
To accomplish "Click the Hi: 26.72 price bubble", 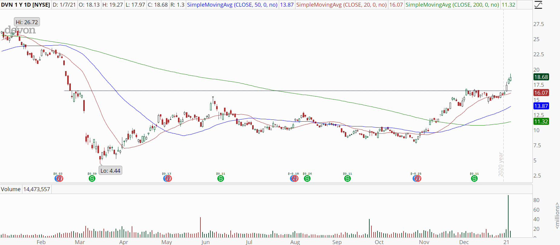I will click(x=27, y=22).
